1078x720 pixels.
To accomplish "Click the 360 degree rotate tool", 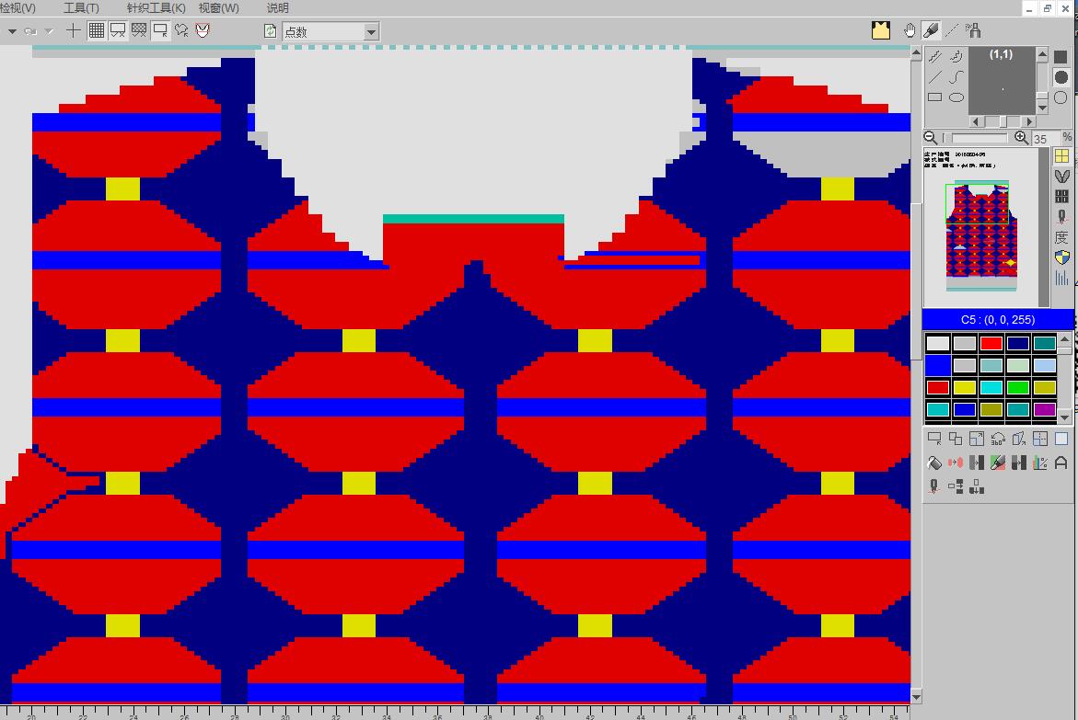I will 998,439.
